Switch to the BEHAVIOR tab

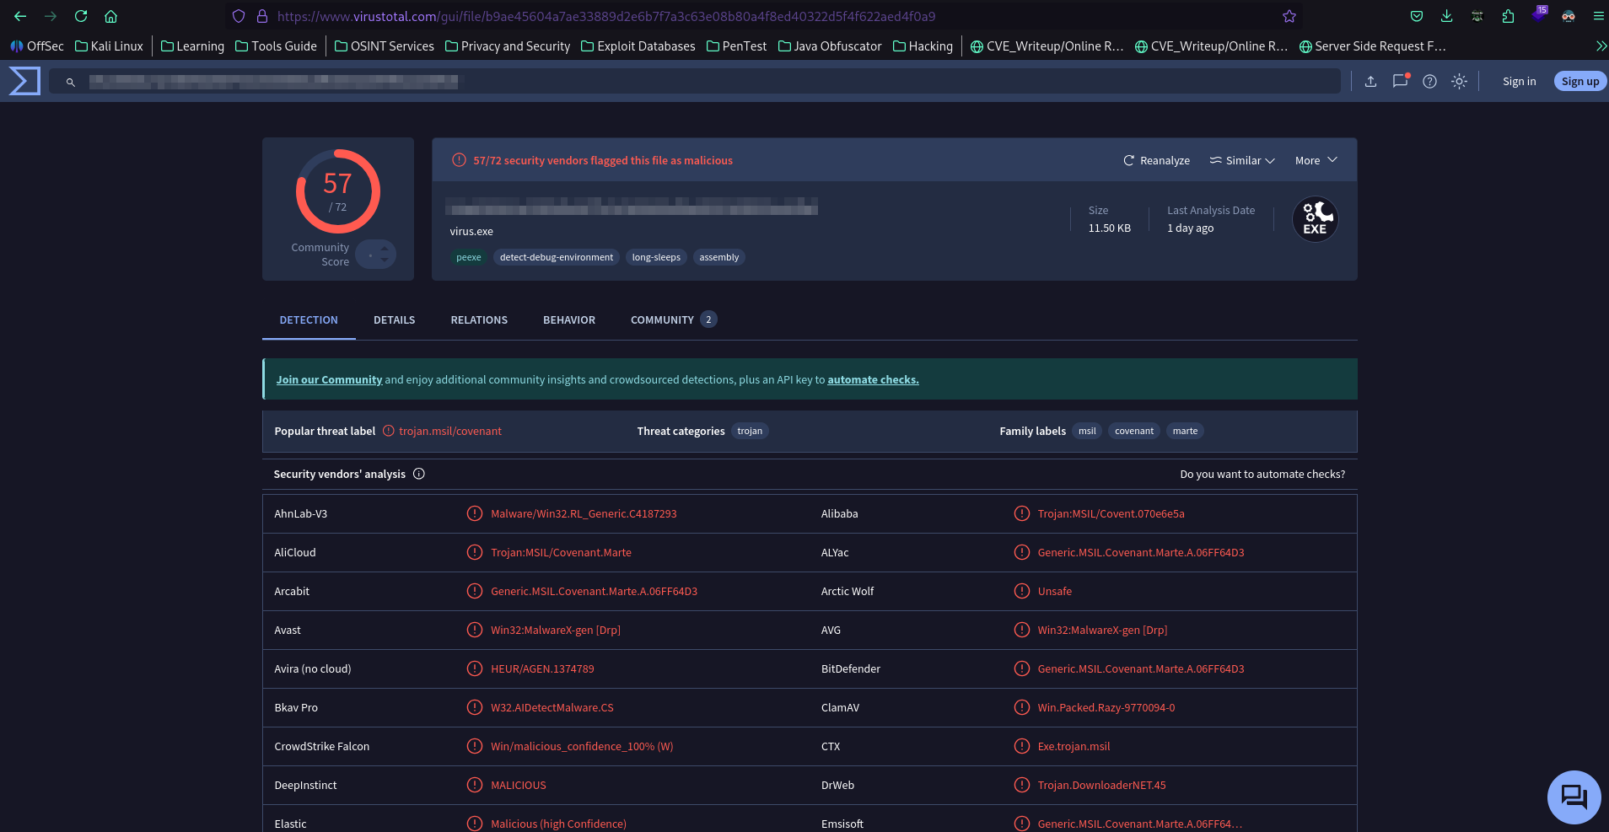tap(568, 320)
